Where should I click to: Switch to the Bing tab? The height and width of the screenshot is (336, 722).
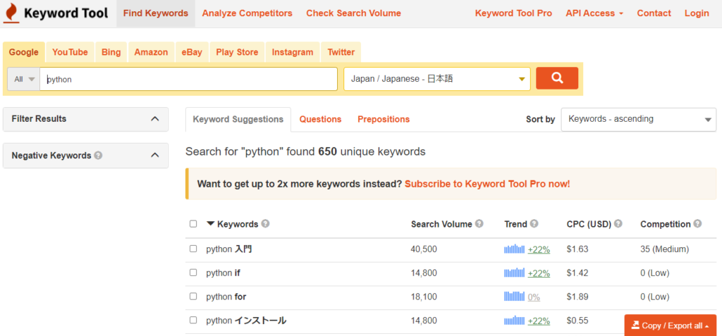click(x=111, y=52)
